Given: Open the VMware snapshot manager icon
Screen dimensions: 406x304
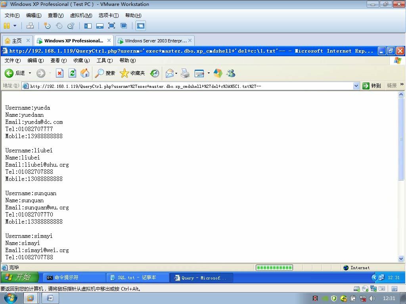Looking at the screenshot, I should (71, 26).
